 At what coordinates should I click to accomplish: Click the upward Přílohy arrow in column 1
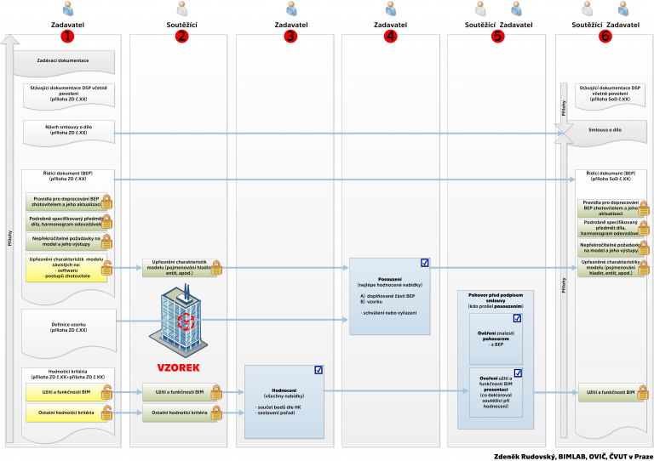tap(10, 238)
